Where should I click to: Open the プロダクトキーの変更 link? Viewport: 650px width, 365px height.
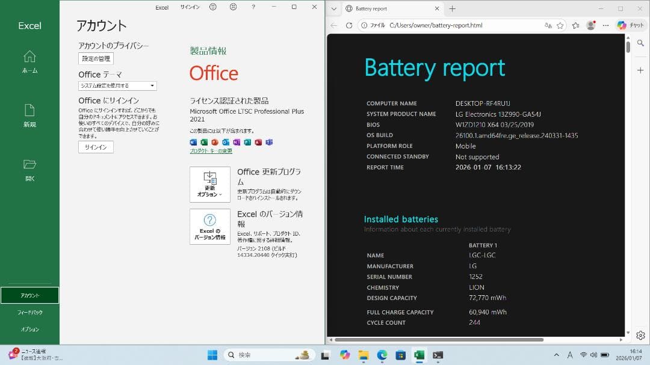[x=211, y=151]
